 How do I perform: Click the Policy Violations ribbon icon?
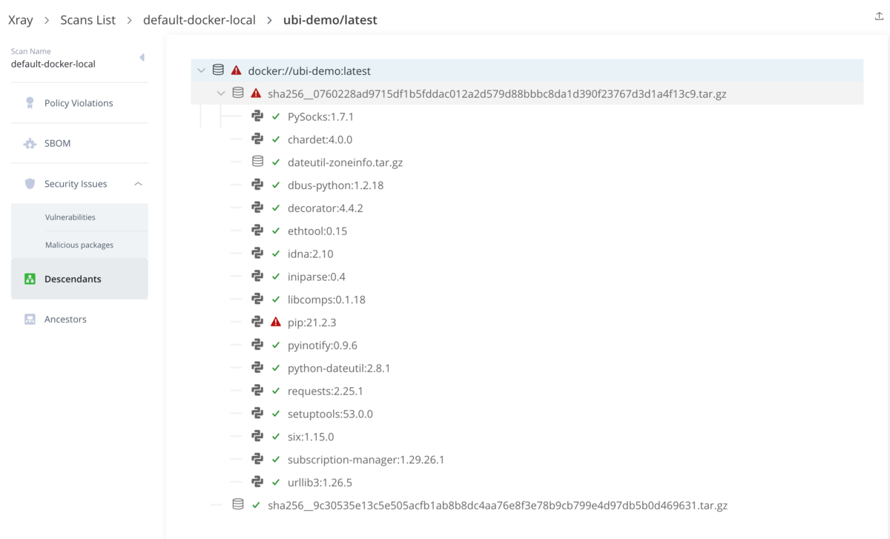coord(30,103)
